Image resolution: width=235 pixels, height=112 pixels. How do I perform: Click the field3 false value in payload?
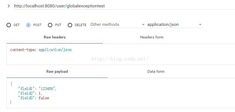(44, 98)
